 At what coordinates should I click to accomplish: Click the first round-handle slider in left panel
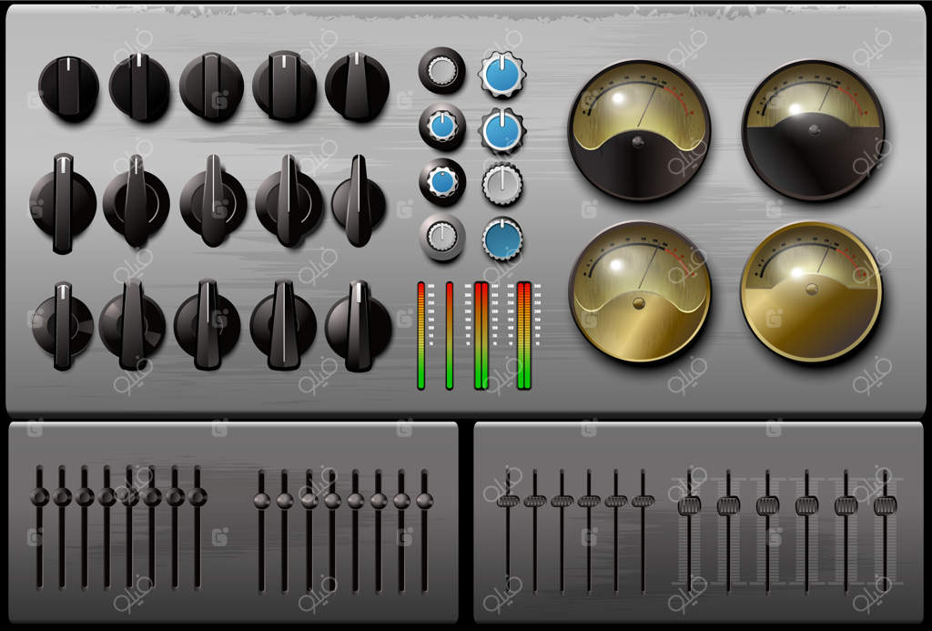click(39, 496)
